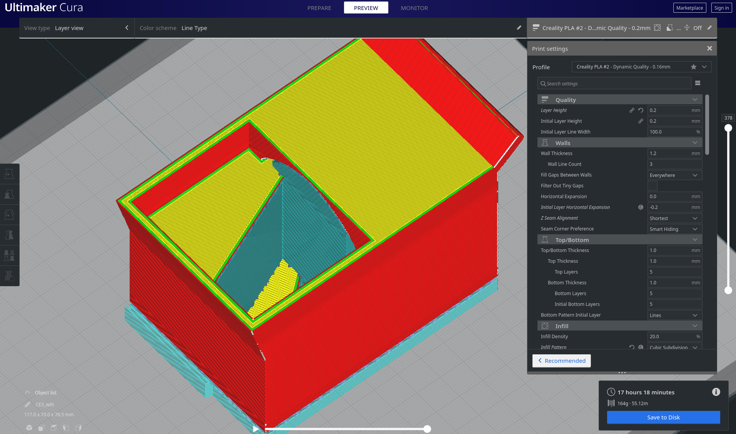Image resolution: width=736 pixels, height=434 pixels.
Task: Star the Dynamic Quality profile as favorite
Action: point(693,67)
